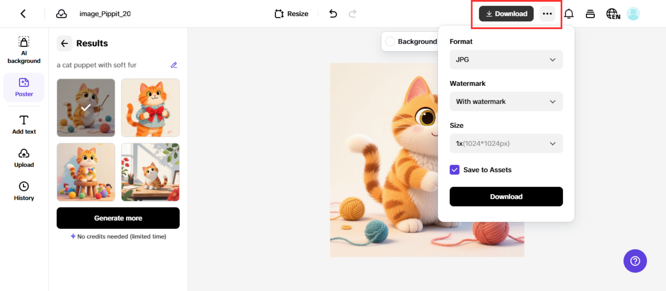This screenshot has width=666, height=291.
Task: Switch to the AI background tool
Action: [x=24, y=50]
